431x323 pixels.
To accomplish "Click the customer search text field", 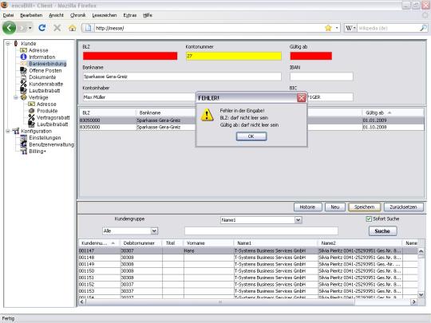I will [261, 231].
